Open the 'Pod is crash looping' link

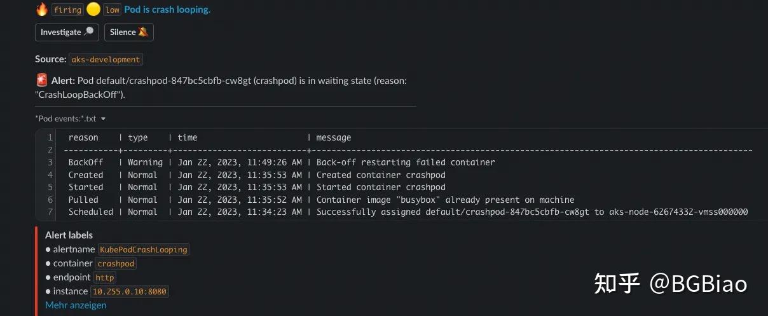tap(167, 10)
